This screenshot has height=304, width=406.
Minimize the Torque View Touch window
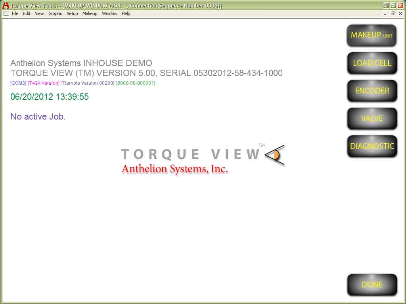coord(386,6)
